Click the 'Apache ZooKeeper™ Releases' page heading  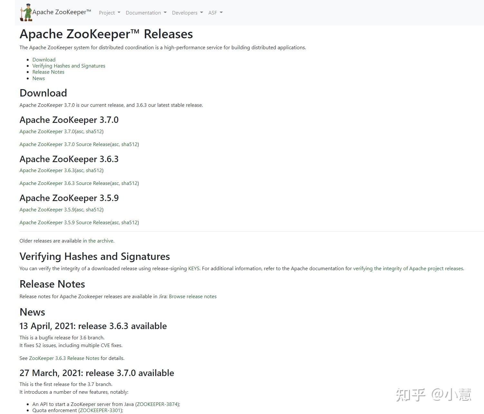106,34
